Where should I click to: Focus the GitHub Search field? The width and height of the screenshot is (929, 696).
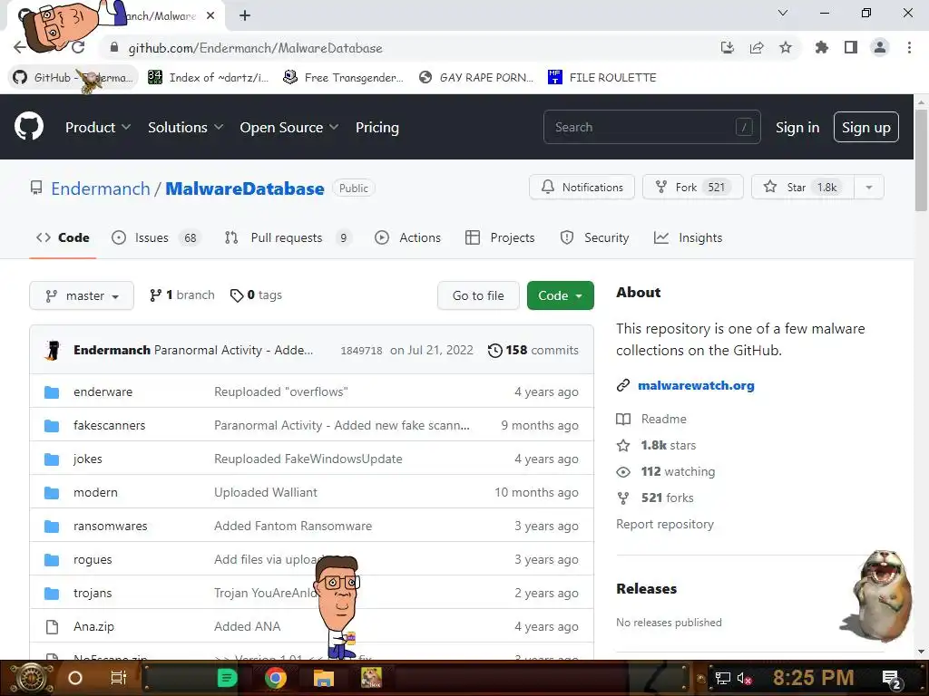tap(651, 127)
